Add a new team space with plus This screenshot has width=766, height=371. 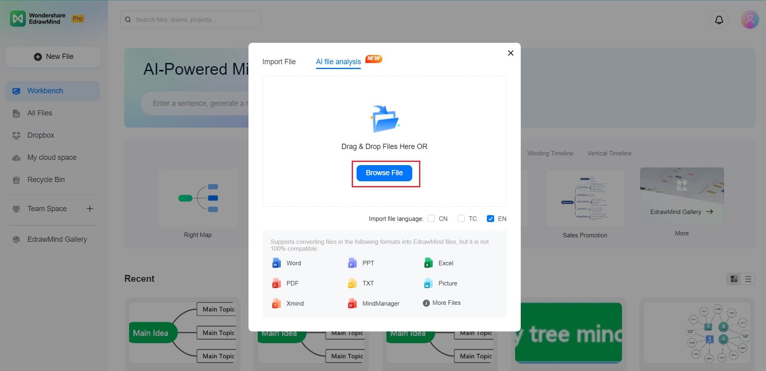90,209
